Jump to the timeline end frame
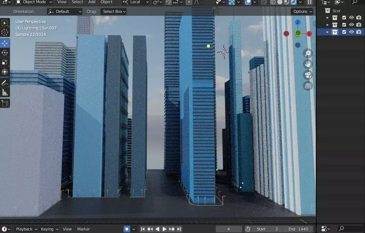Image resolution: width=365 pixels, height=233 pixels. click(179, 229)
